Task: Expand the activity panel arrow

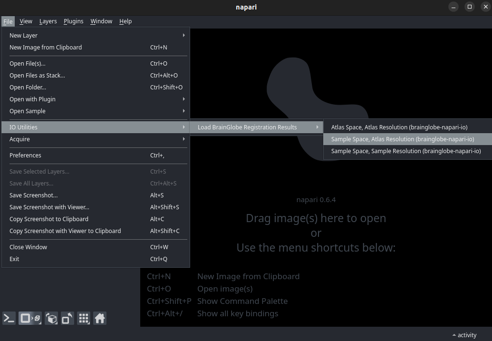Action: [x=454, y=335]
